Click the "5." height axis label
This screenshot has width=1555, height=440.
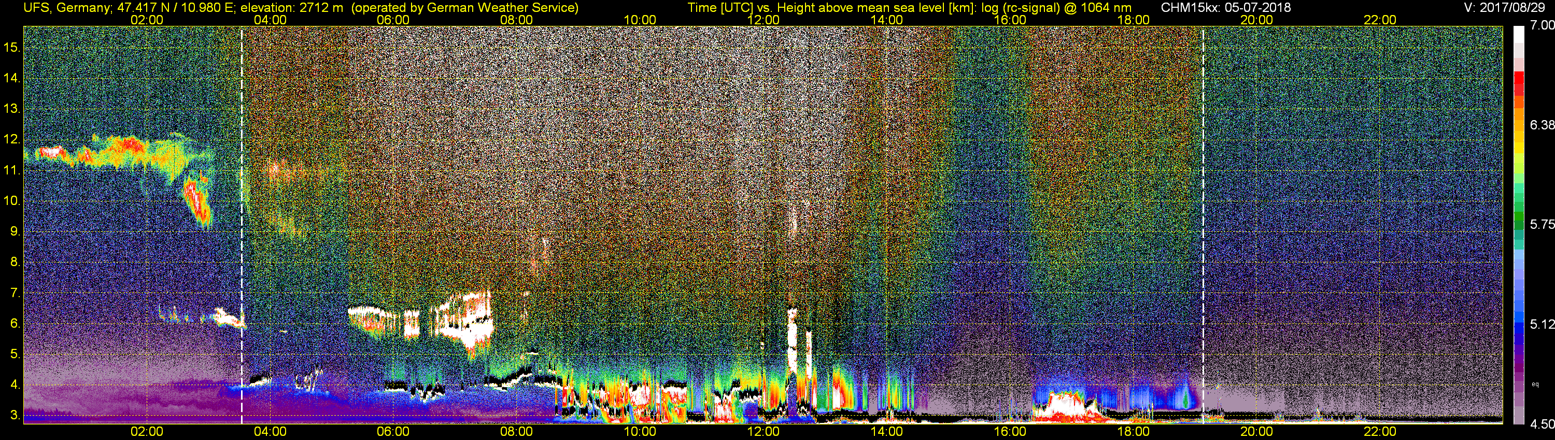pyautogui.click(x=15, y=354)
